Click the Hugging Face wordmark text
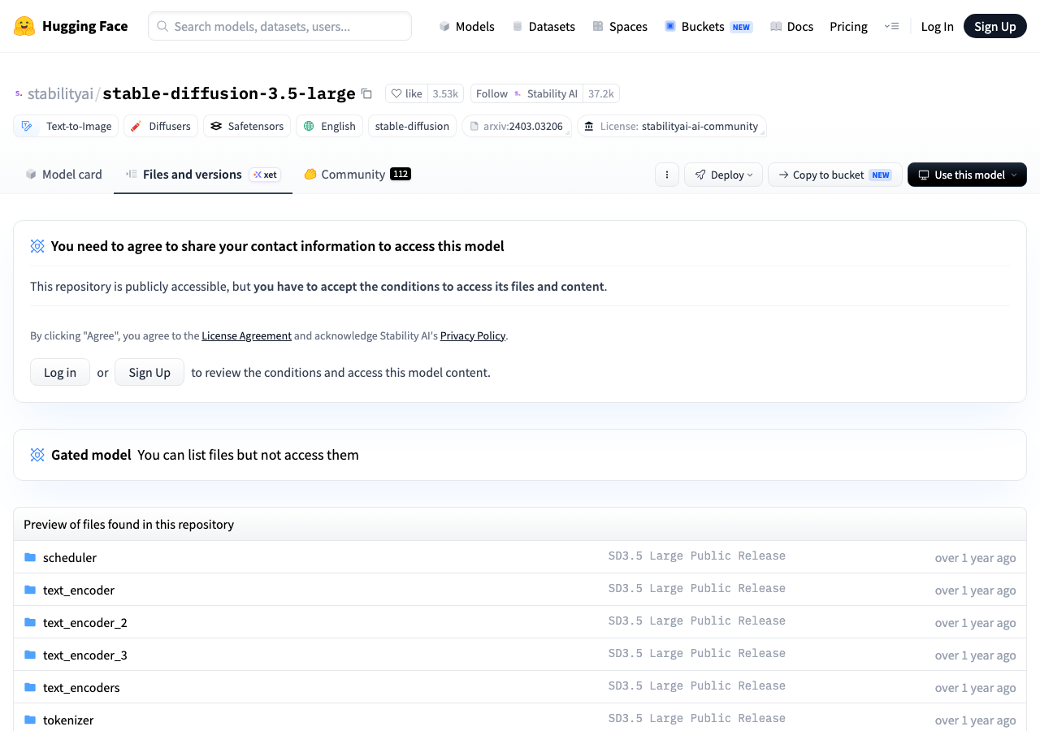 tap(85, 26)
